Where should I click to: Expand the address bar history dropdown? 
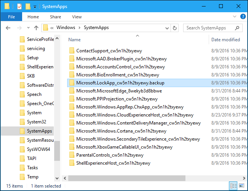(x=167, y=28)
